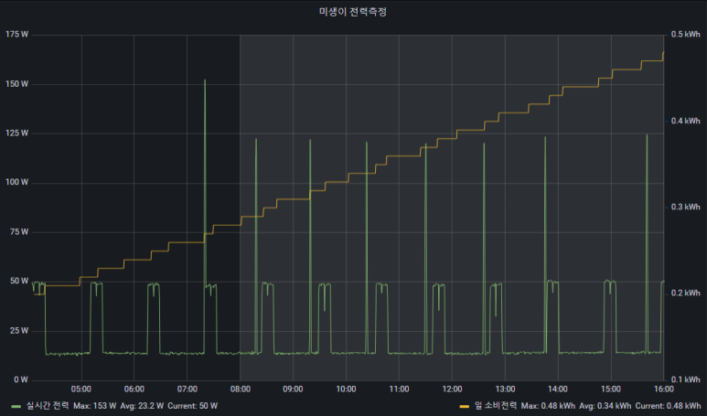The width and height of the screenshot is (707, 416).
Task: Select the 12:00 time axis label
Action: coord(452,389)
